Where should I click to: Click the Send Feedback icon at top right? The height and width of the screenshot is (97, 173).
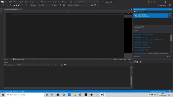[170, 5]
